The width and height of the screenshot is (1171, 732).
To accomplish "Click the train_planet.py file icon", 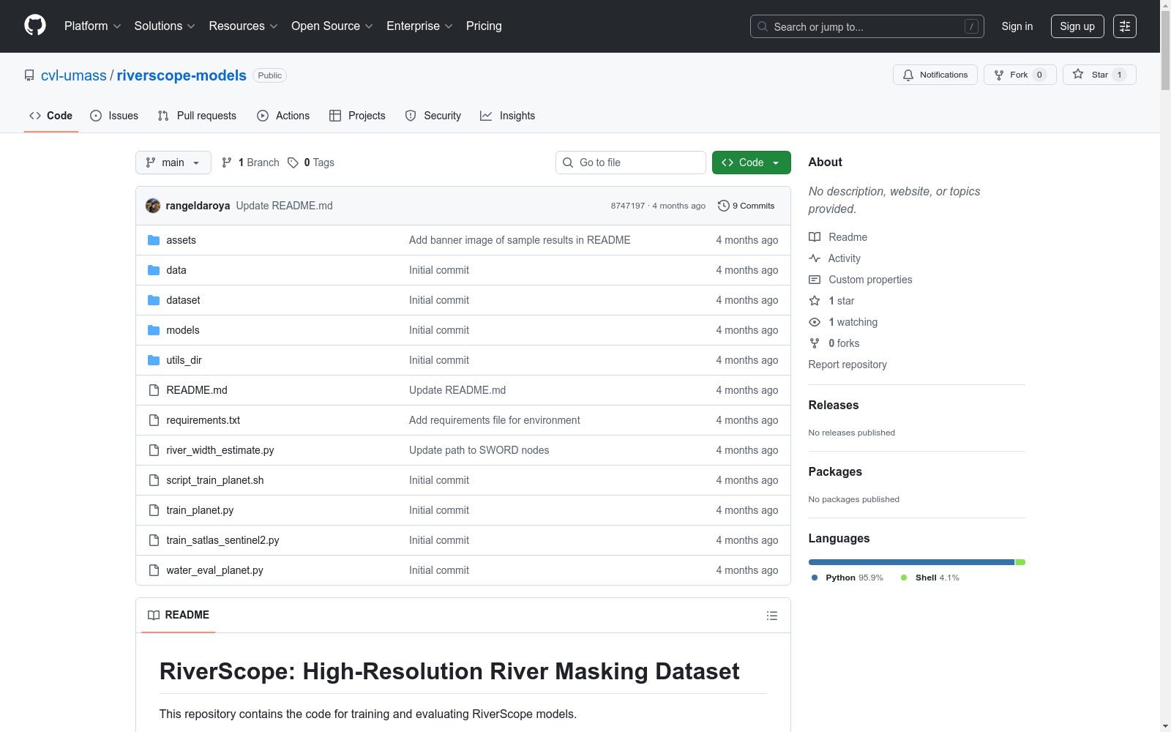I will [x=154, y=510].
